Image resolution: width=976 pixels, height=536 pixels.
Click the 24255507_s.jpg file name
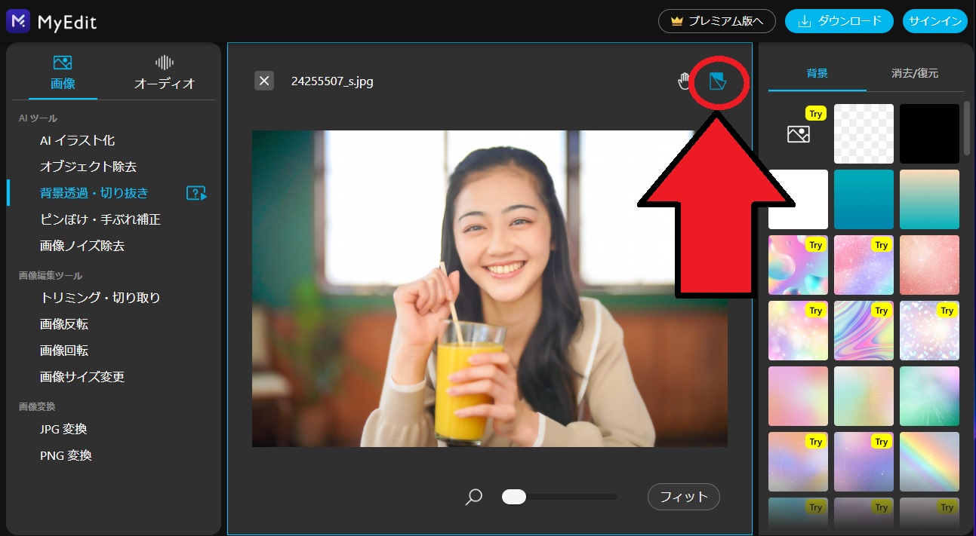[x=332, y=81]
